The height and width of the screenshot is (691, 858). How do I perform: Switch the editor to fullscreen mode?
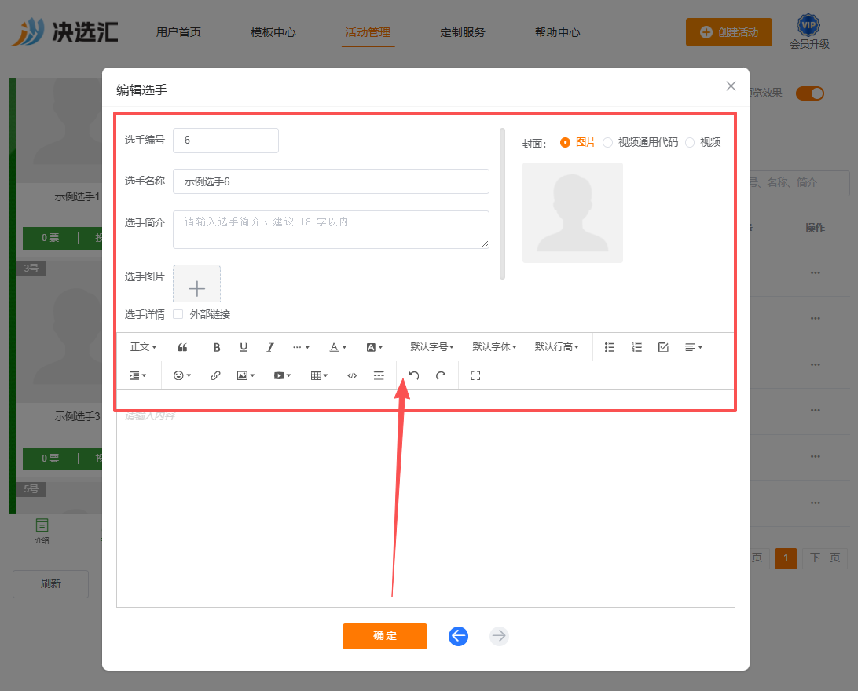[x=475, y=375]
